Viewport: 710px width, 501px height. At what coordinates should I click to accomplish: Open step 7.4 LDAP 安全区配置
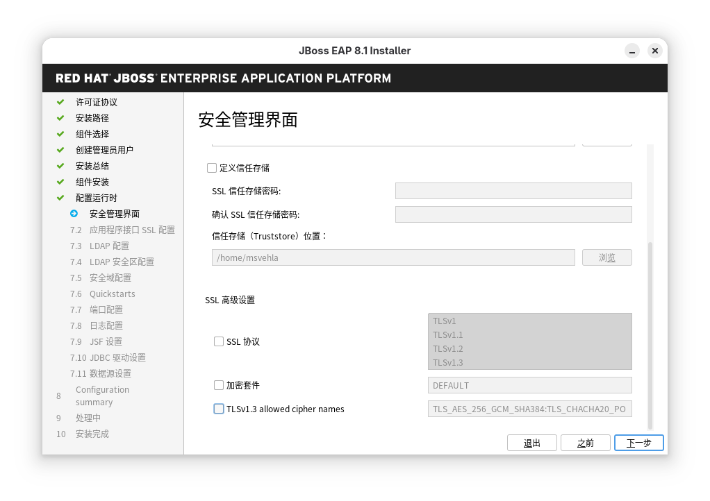click(113, 262)
